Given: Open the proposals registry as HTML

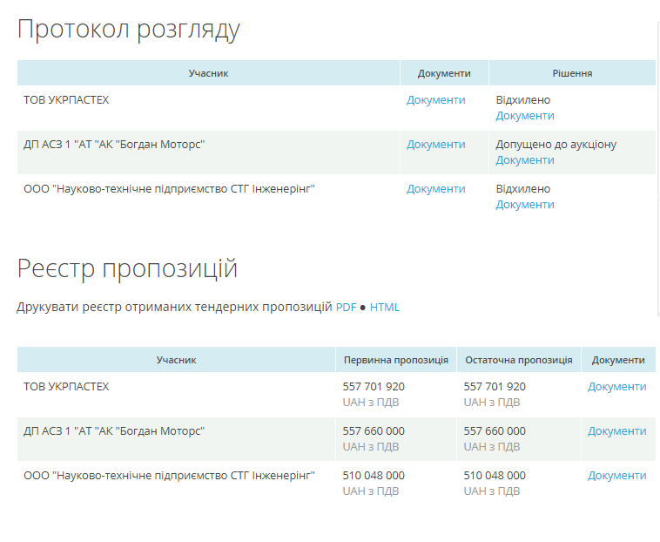Looking at the screenshot, I should [x=384, y=308].
